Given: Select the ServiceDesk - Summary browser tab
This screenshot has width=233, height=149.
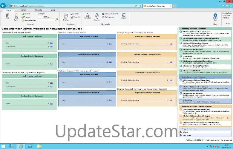Looking at the screenshot, I should [157, 6].
